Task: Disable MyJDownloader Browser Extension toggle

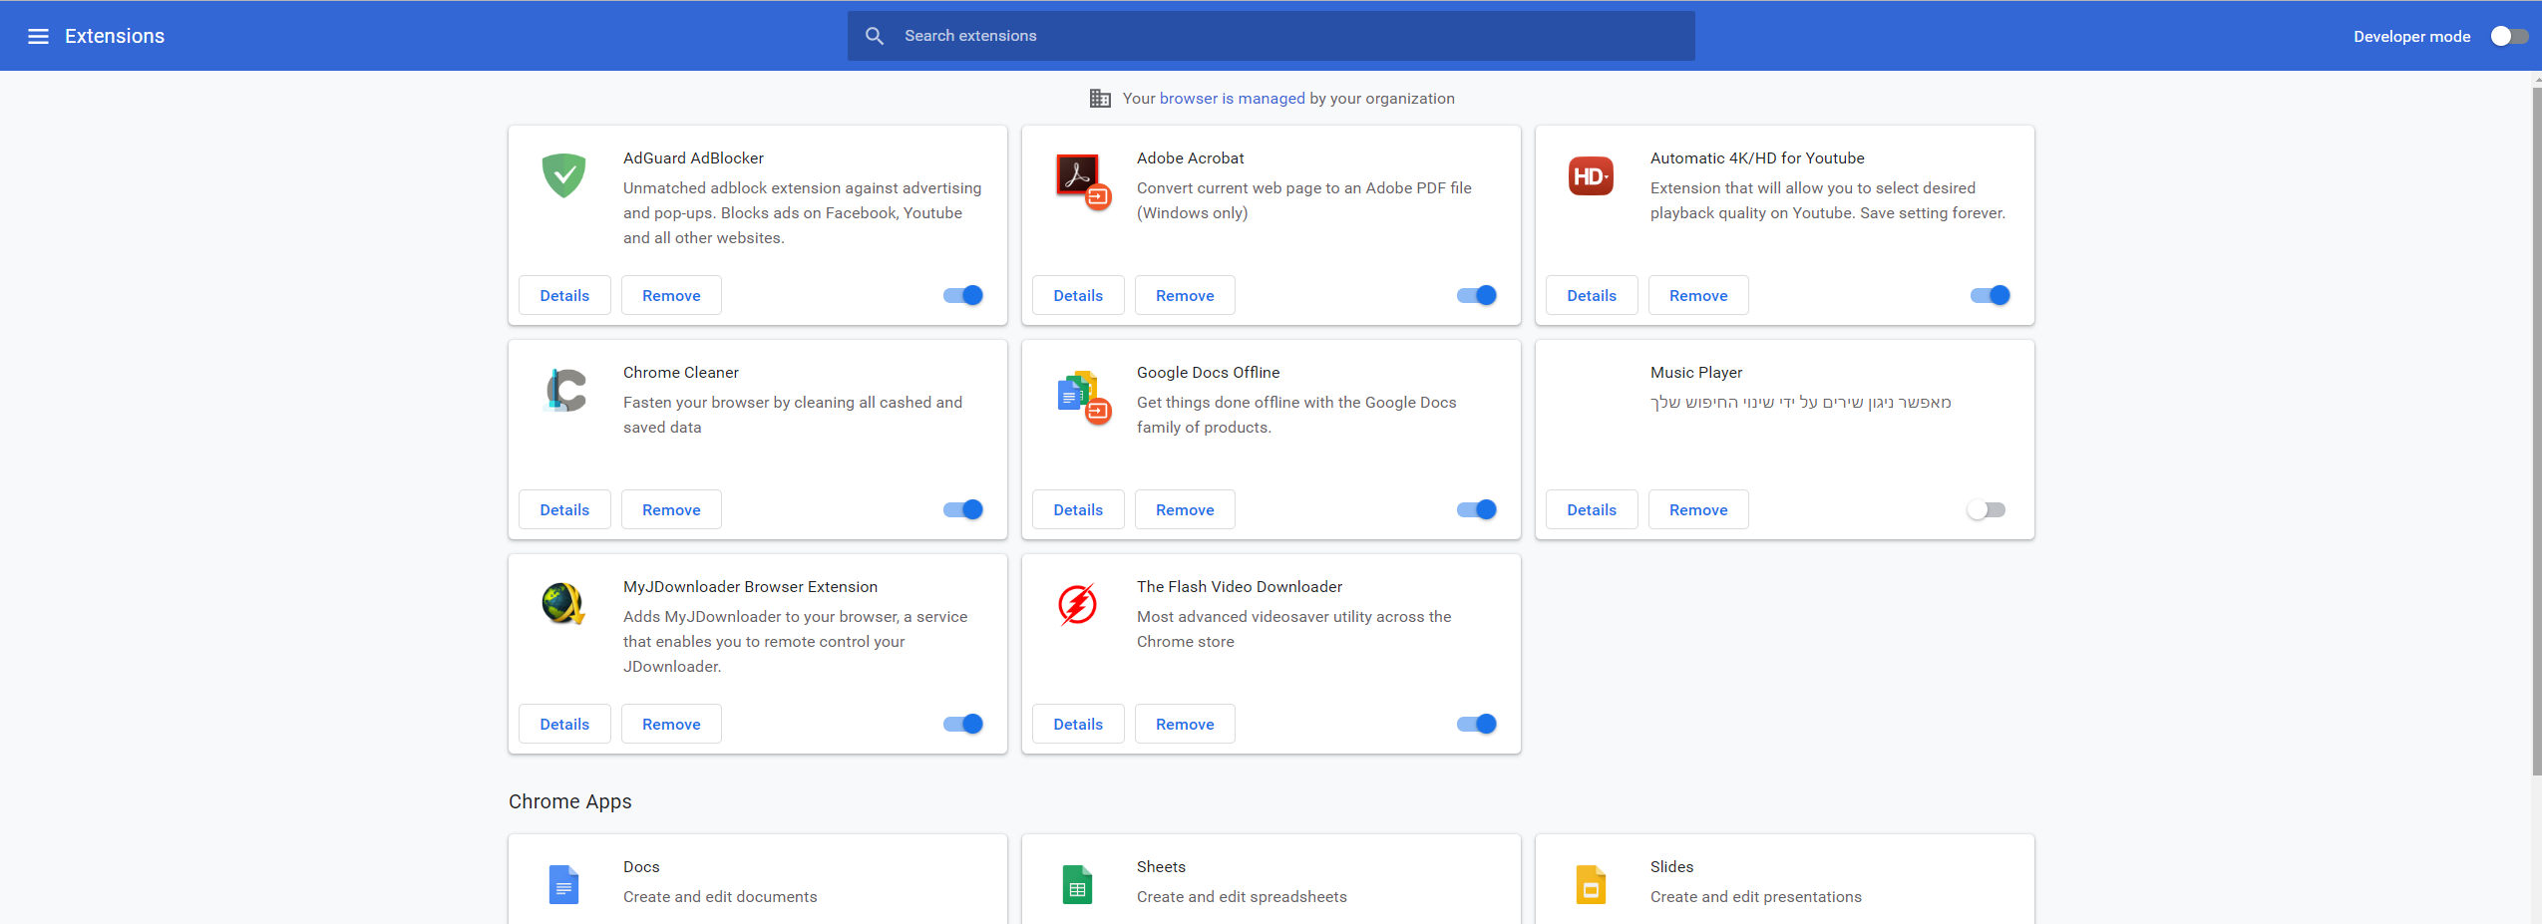Action: click(963, 724)
